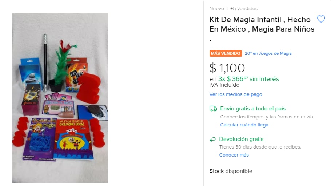Image resolution: width=331 pixels, height=186 pixels.
Task: Click the IVA incluido note
Action: [224, 85]
